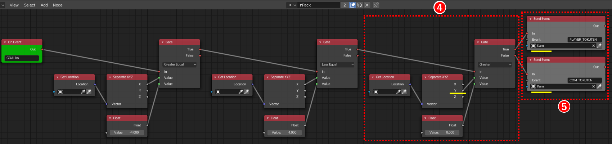Clear Kami object in PLAYER_TOKUTEN Send Event
The image size is (612, 144).
coord(594,46)
